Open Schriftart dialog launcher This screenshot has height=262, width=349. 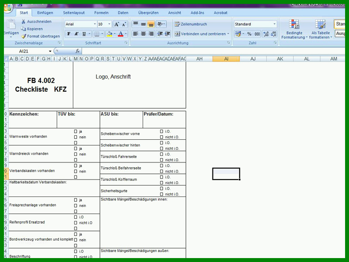pyautogui.click(x=126, y=42)
